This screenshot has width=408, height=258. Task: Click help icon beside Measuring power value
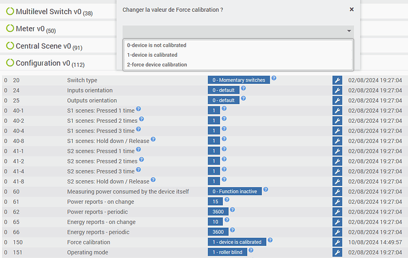(x=265, y=190)
